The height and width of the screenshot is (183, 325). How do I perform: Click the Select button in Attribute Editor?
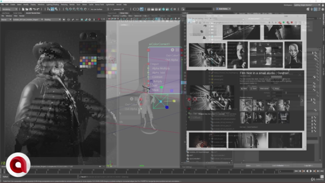pos(248,166)
